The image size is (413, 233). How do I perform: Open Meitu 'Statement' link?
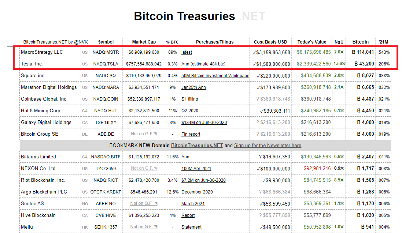pyautogui.click(x=192, y=227)
